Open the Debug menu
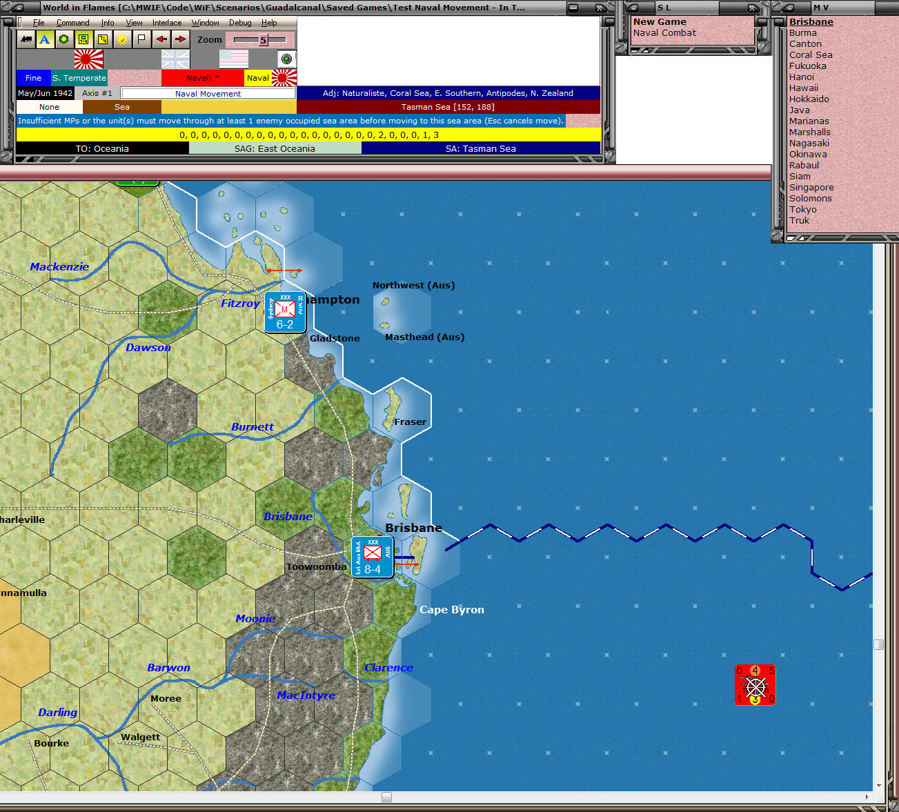Viewport: 899px width, 812px height. 240,23
